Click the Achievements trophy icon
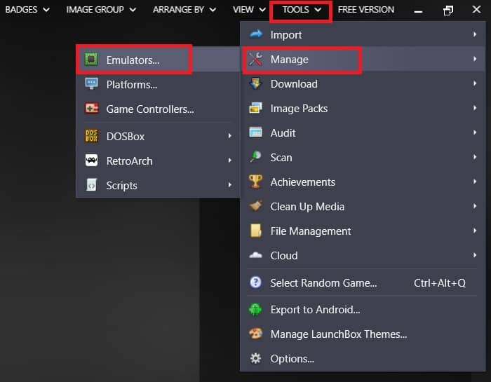 255,182
